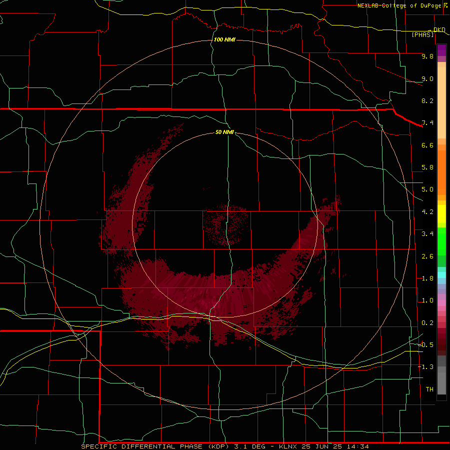
Task: Select the yellow color bar segment
Action: [x=441, y=214]
